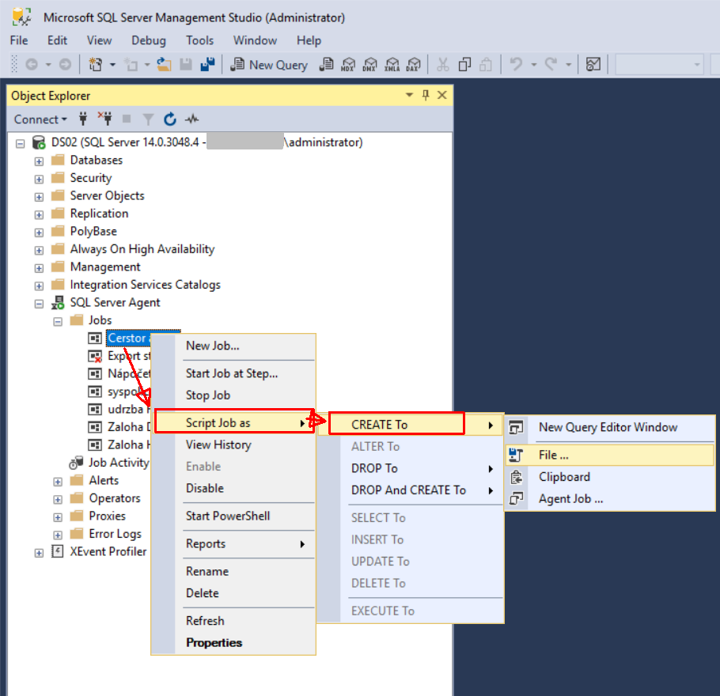
Task: Click the Copy toolbar icon
Action: click(464, 65)
